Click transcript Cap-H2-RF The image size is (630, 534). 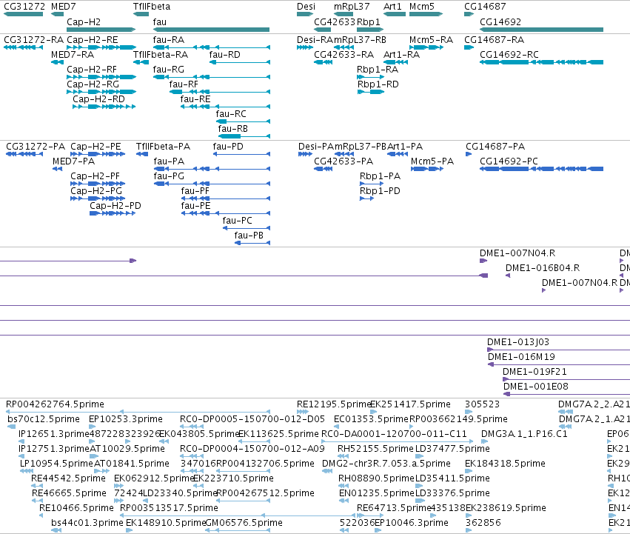coord(92,70)
